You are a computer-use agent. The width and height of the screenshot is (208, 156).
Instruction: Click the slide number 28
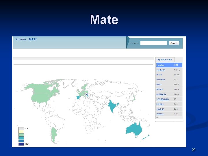[x=194, y=150]
